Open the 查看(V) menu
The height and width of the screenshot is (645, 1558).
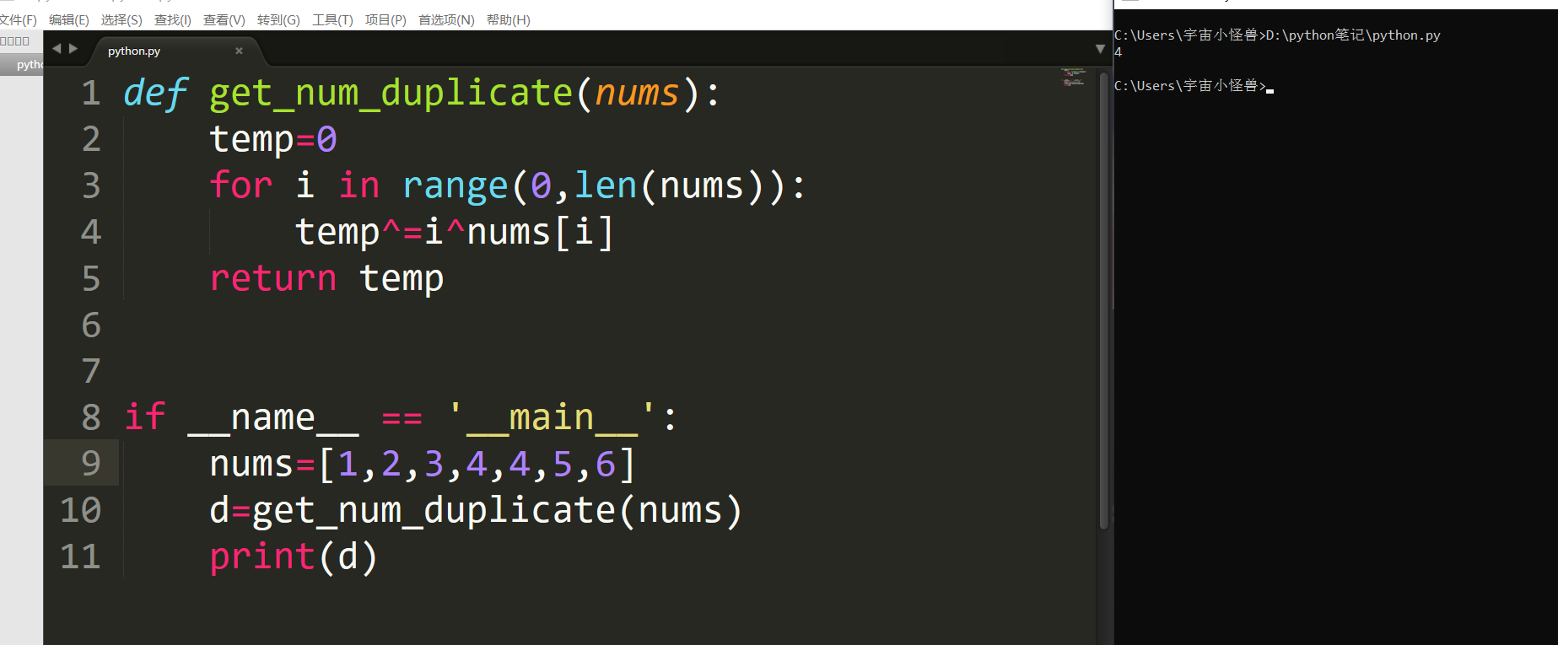[224, 19]
